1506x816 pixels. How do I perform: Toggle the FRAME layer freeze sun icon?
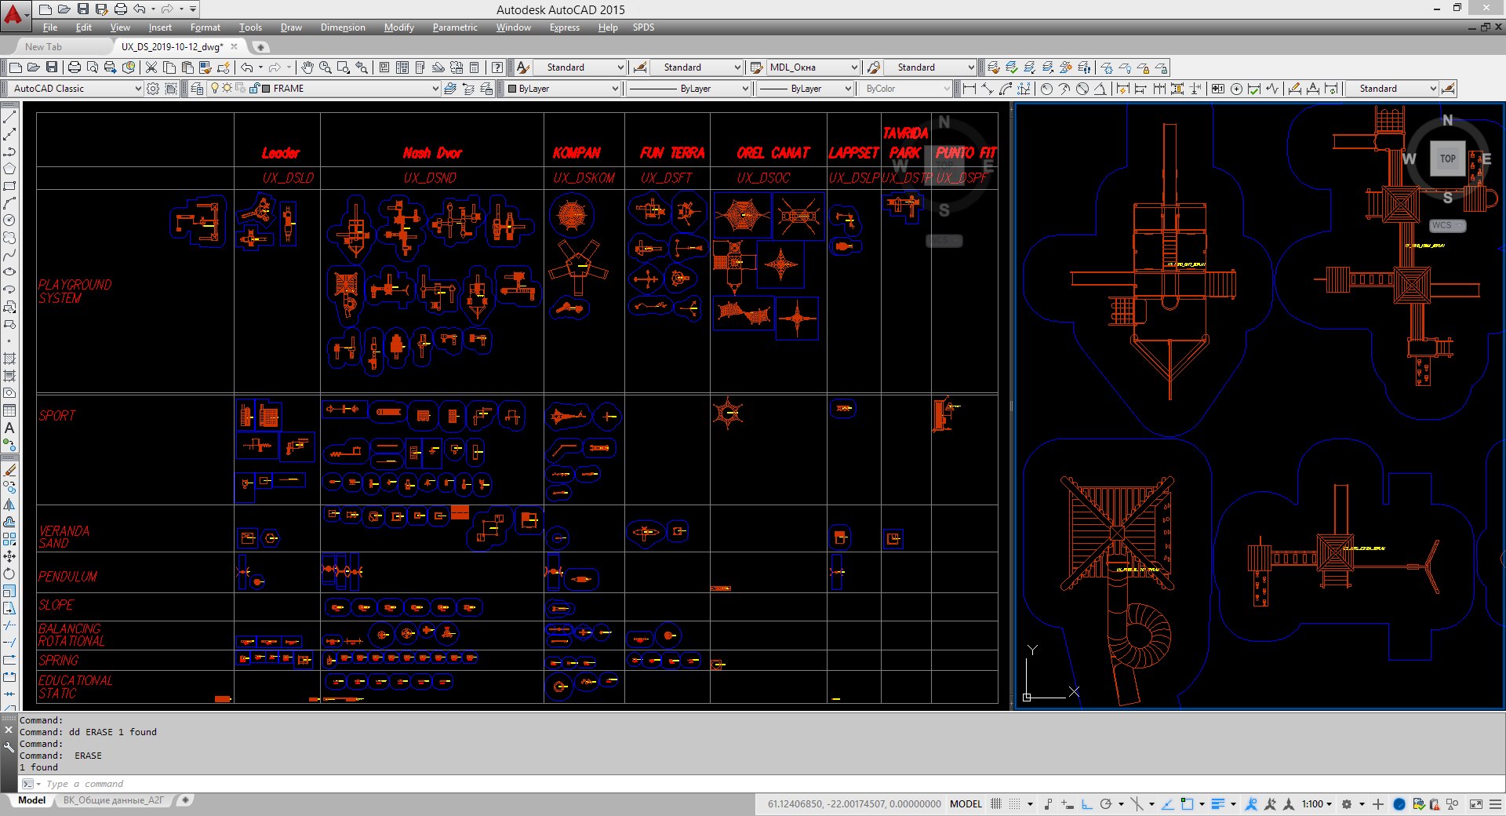point(227,89)
